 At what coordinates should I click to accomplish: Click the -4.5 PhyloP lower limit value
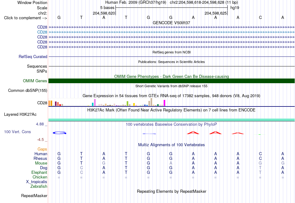coord(40,140)
